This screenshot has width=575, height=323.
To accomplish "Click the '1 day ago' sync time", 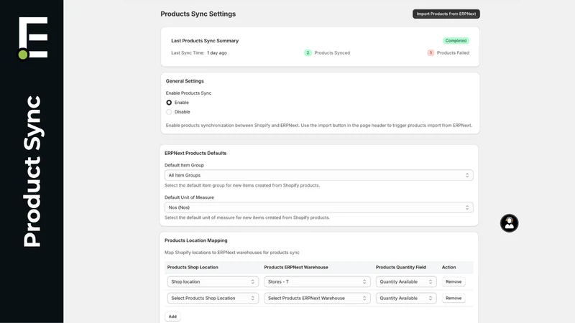I will pos(217,52).
